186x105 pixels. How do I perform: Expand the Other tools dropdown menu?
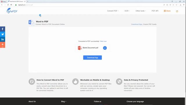point(141,11)
